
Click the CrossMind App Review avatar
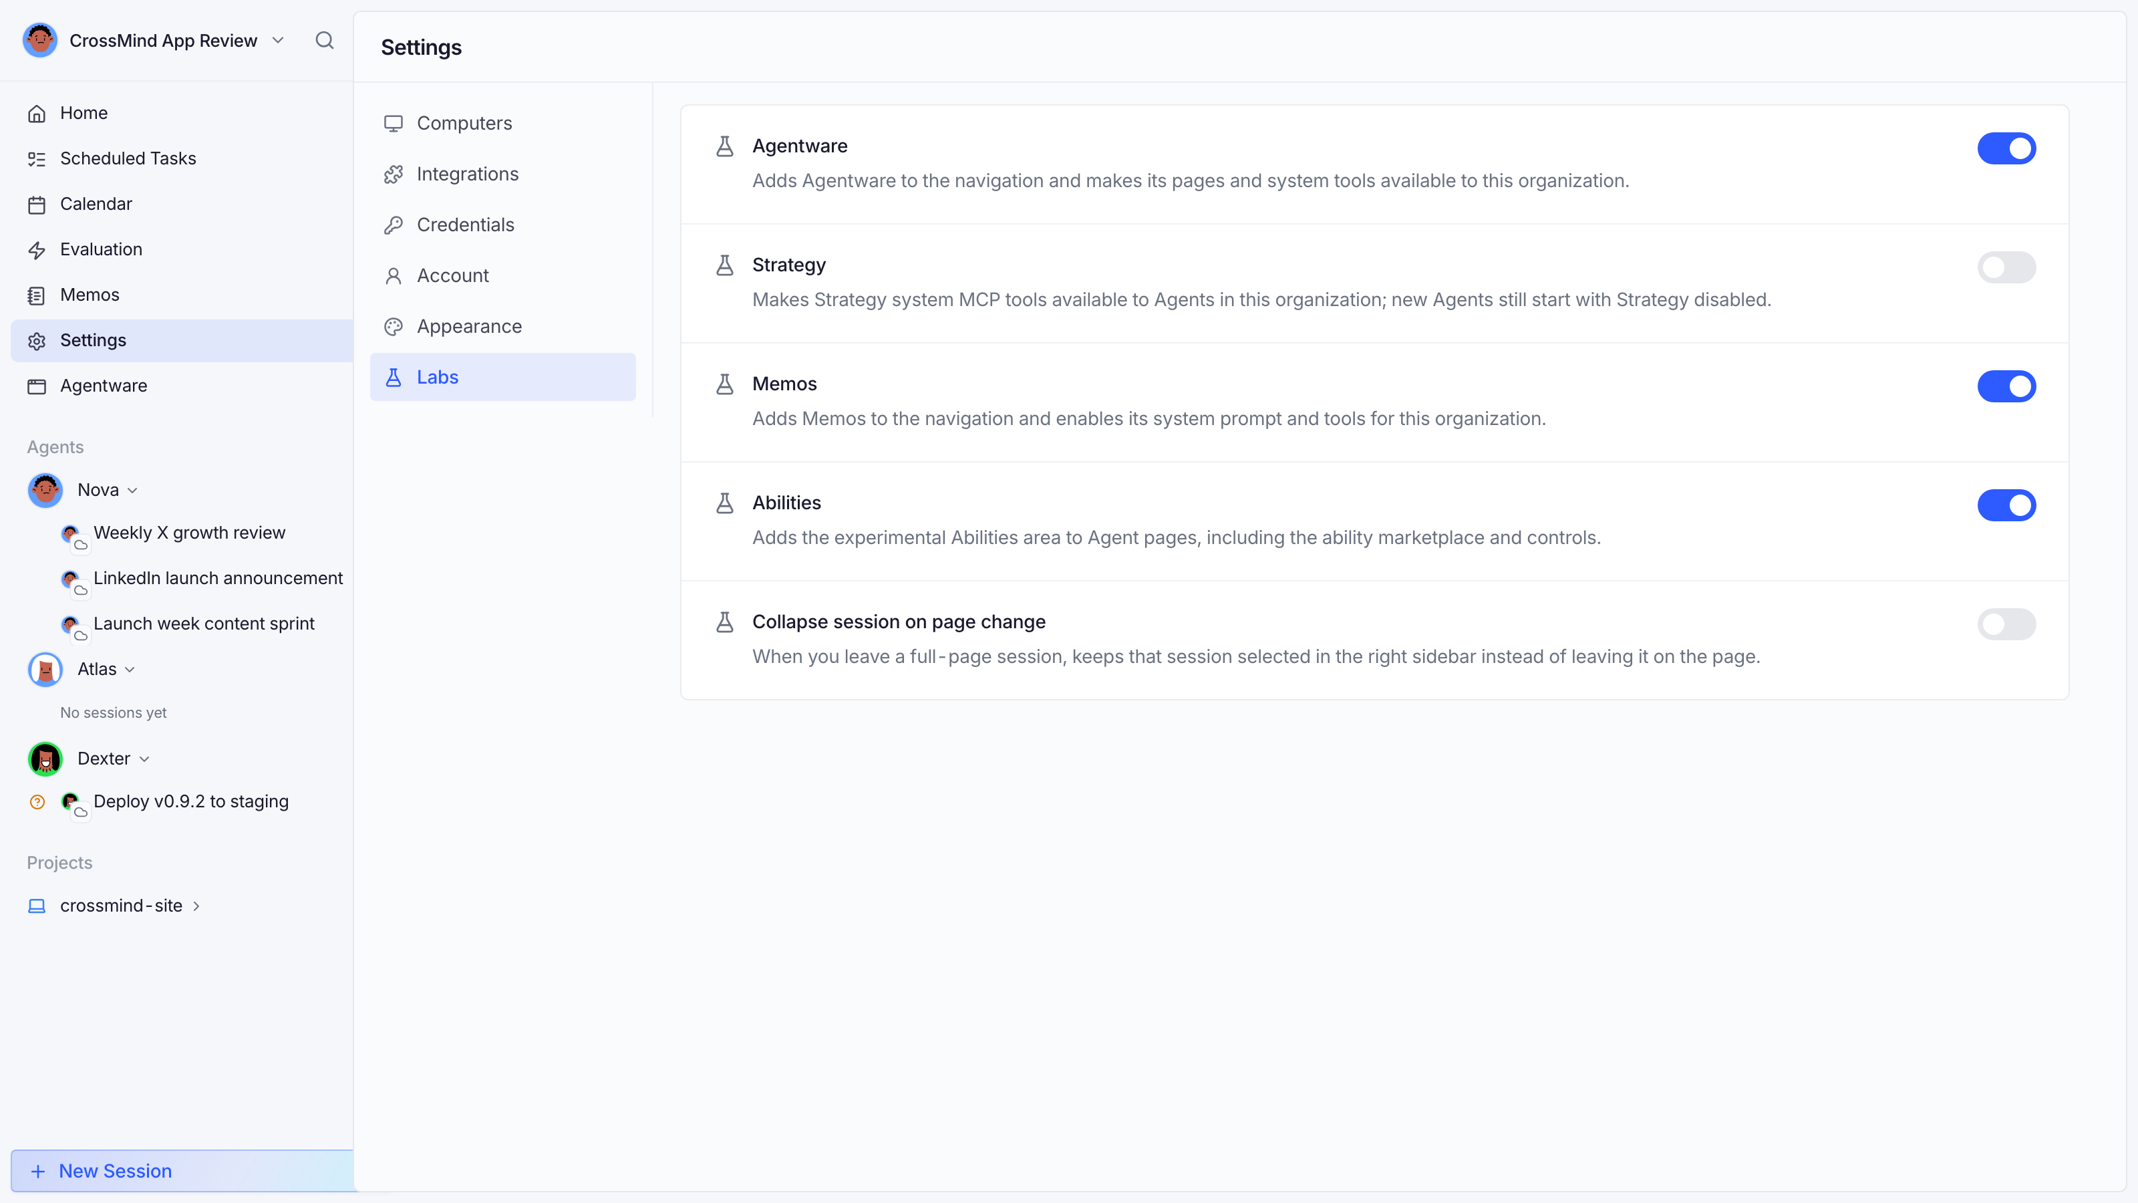tap(40, 40)
